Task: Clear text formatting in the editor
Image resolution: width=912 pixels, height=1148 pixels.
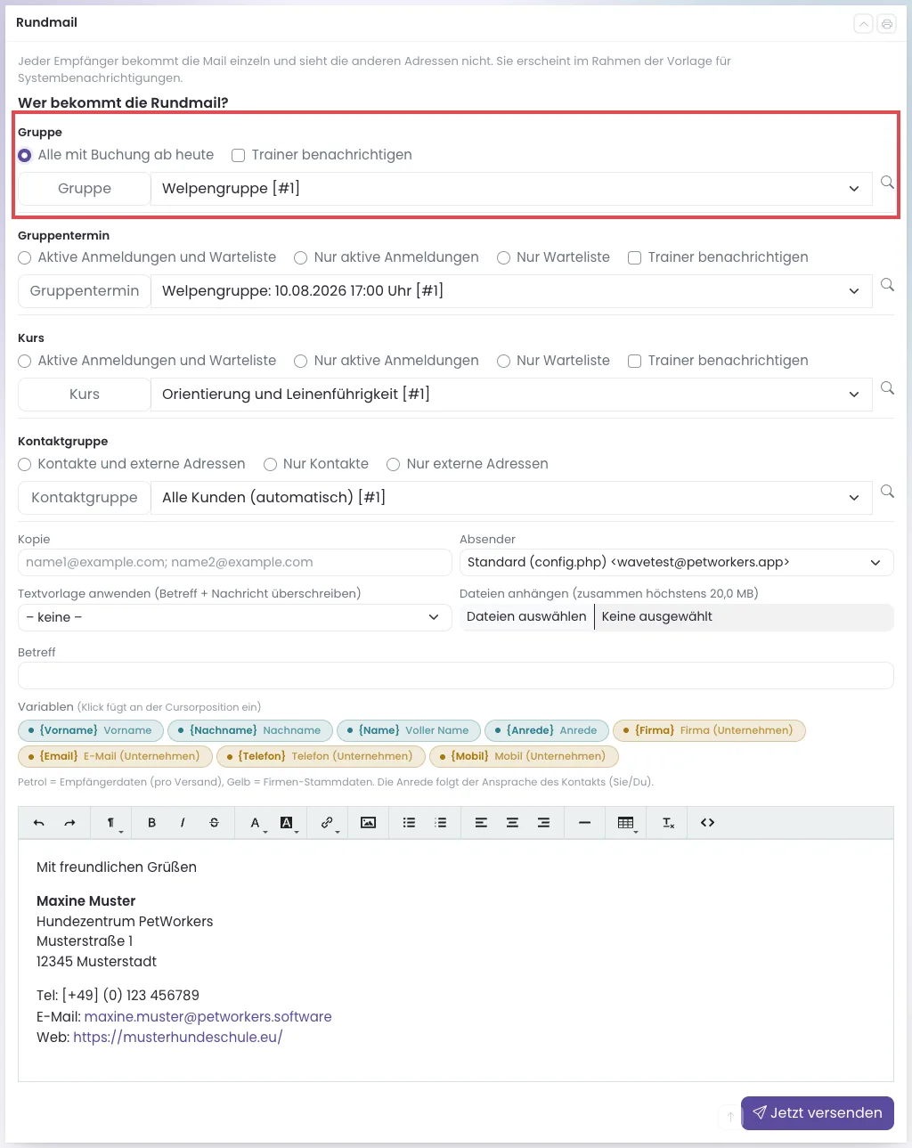Action: pos(668,823)
